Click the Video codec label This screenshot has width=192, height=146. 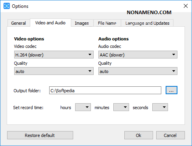click(25, 46)
